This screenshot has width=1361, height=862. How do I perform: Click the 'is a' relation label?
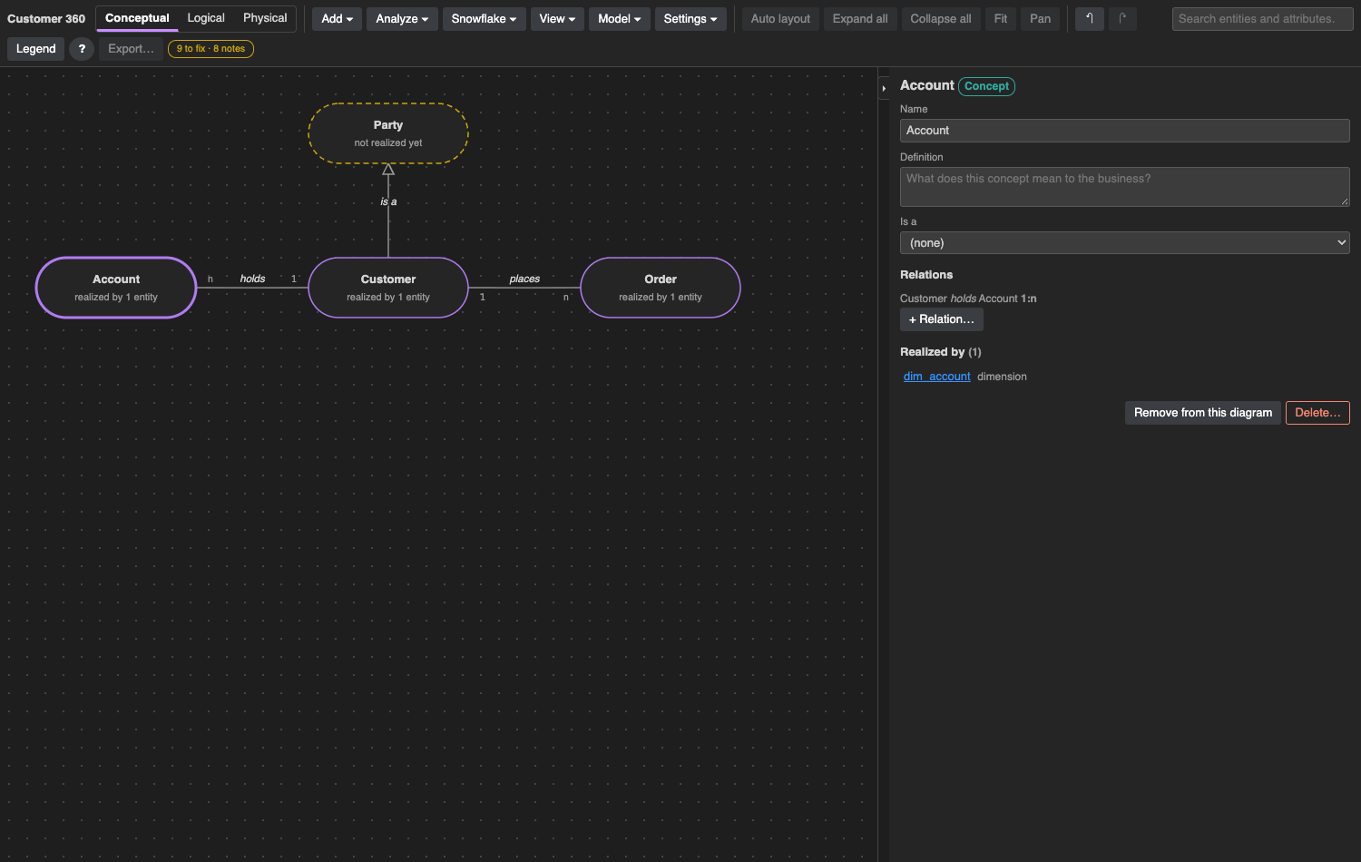pyautogui.click(x=388, y=201)
